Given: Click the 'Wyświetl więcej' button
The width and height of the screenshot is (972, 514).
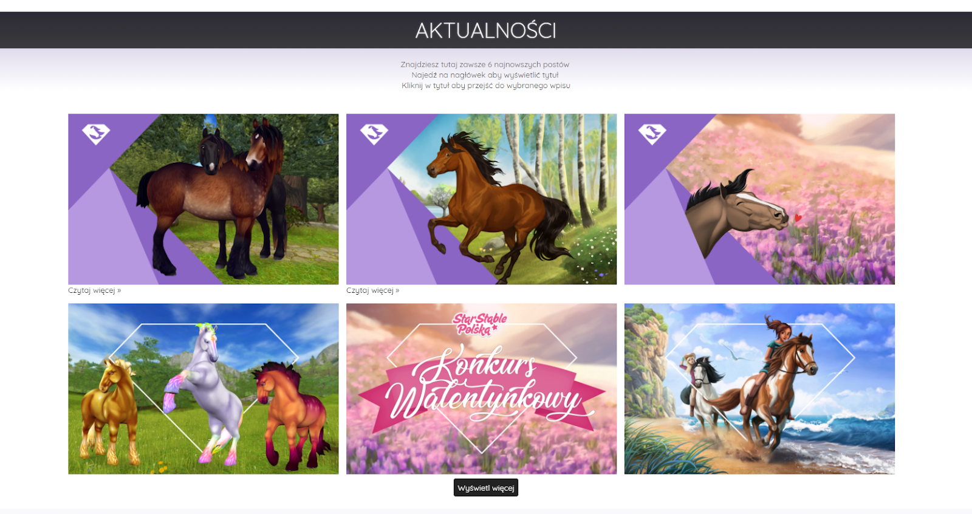Looking at the screenshot, I should tap(486, 488).
